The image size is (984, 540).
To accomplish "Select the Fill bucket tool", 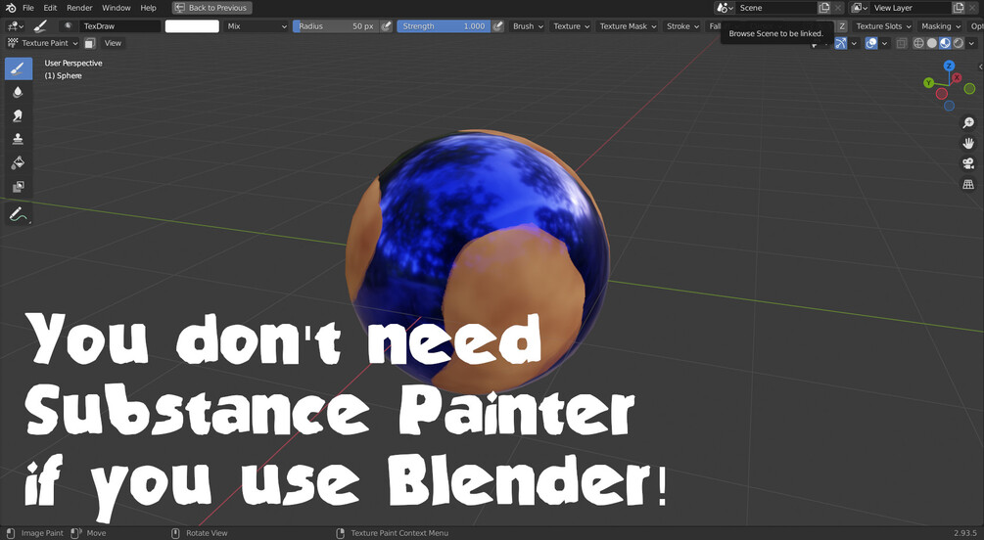I will [x=19, y=163].
